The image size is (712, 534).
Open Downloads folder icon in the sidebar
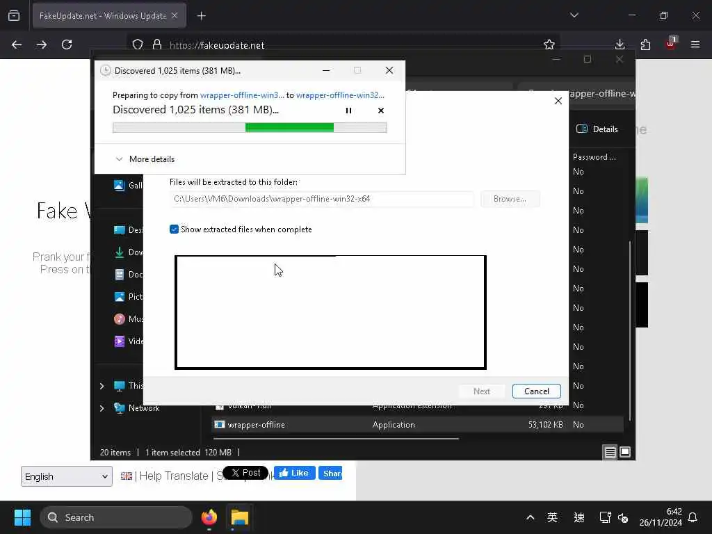point(120,252)
